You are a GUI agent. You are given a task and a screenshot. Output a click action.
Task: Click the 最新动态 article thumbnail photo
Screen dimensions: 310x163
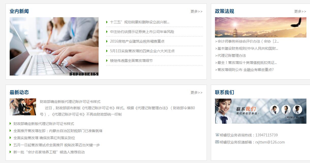pos(23,107)
